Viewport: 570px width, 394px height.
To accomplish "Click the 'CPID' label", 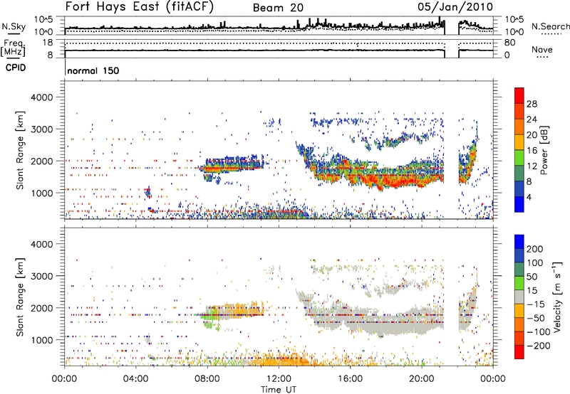I will coord(16,68).
